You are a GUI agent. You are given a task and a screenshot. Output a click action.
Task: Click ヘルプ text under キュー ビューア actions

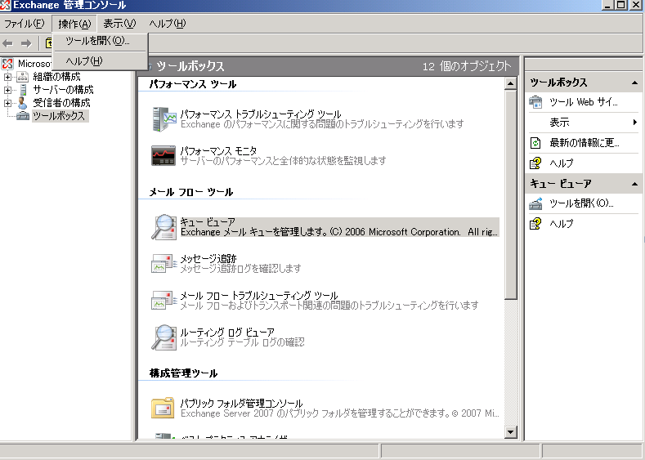coord(562,224)
